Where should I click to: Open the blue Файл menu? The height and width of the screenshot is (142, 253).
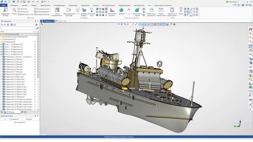4,5
